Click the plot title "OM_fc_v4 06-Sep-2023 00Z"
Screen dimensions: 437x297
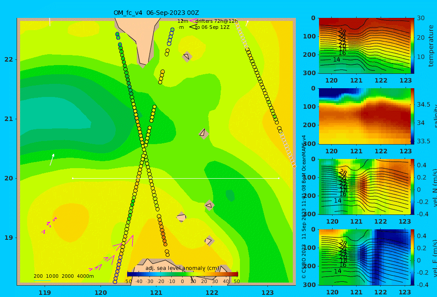tap(156, 13)
